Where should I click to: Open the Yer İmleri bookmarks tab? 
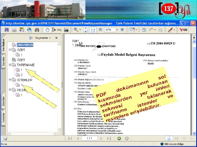point(3,45)
